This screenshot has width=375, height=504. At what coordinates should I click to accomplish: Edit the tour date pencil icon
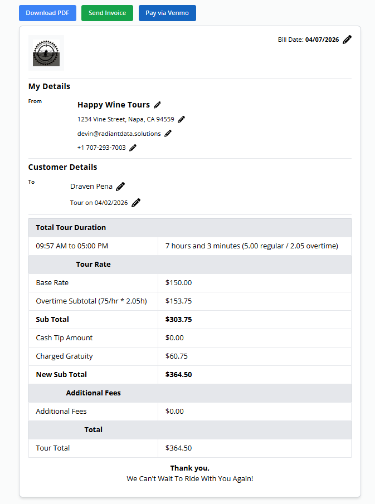(136, 203)
